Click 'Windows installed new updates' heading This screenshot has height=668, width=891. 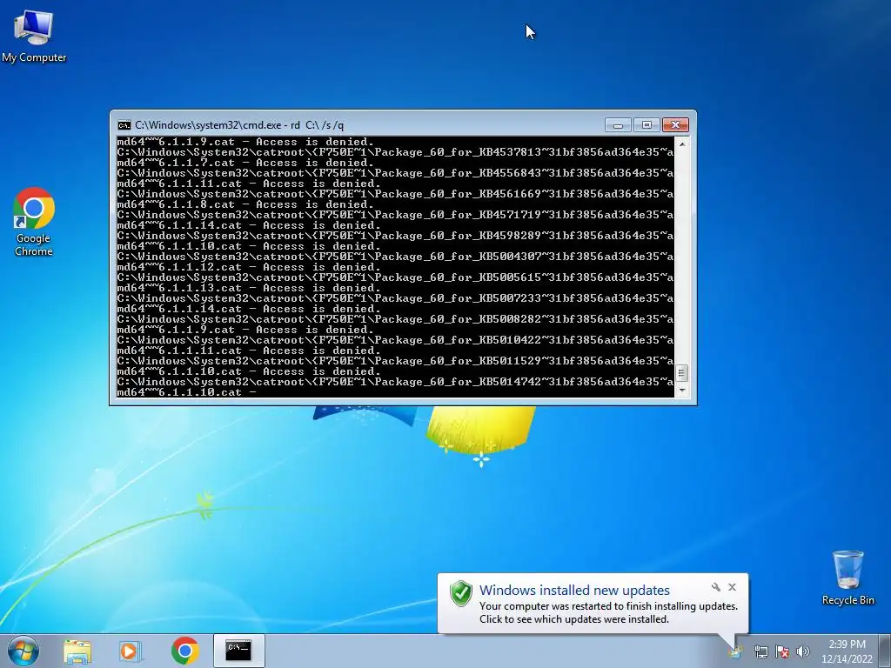574,591
